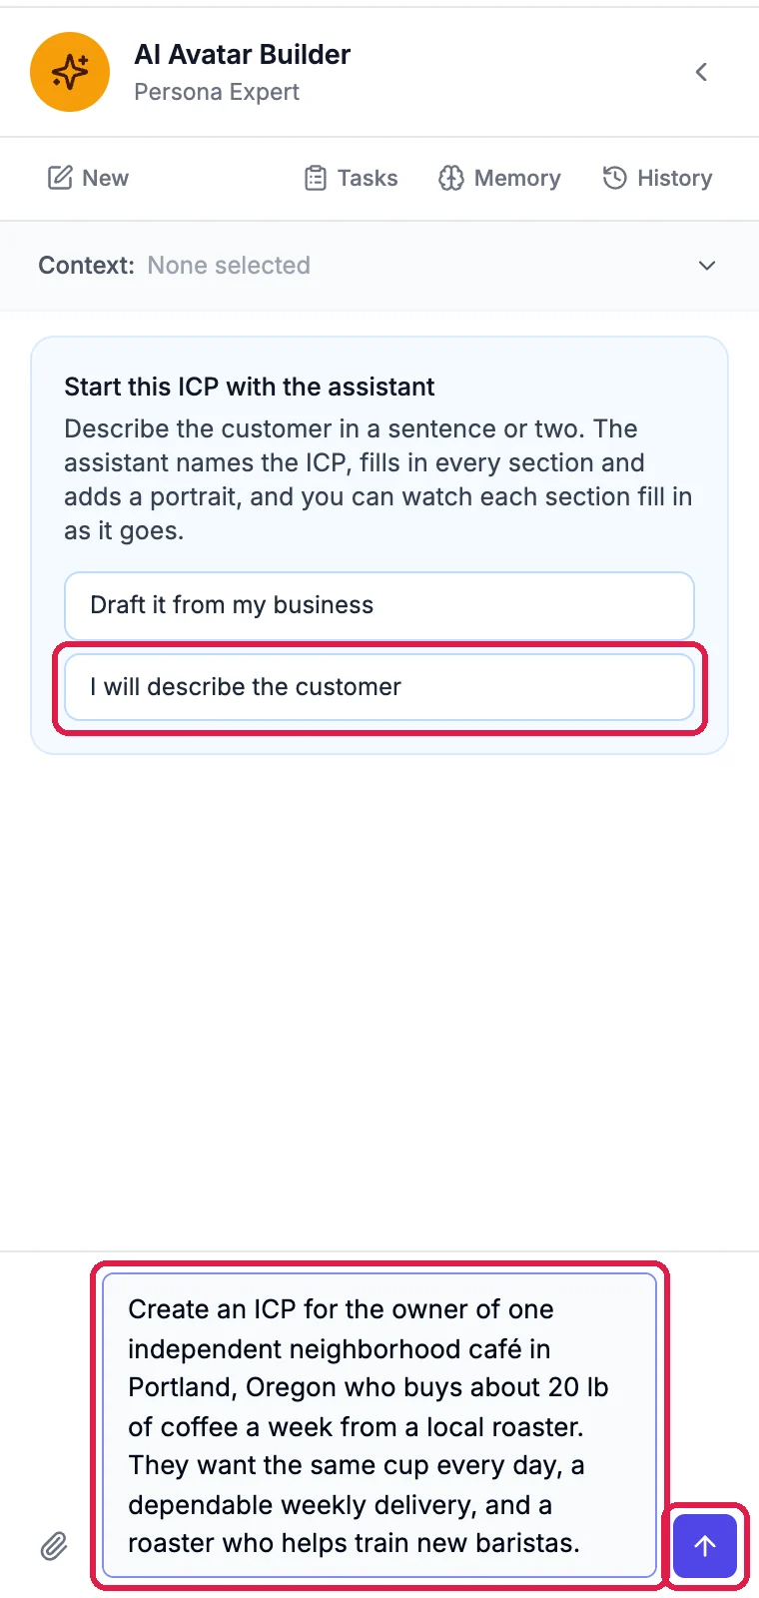Image resolution: width=759 pixels, height=1598 pixels.
Task: Collapse the panel using the back chevron
Action: [701, 72]
